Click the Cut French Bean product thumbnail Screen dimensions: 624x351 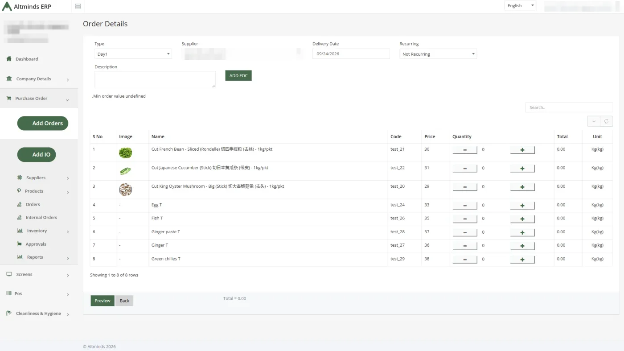(x=125, y=153)
